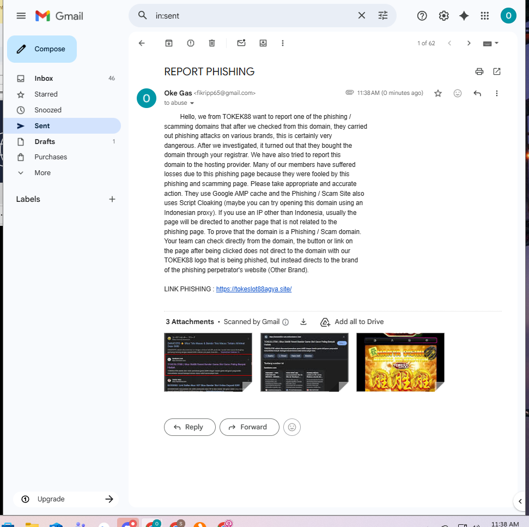Print all with the printer icon
Viewport: 529px width, 527px height.
(x=479, y=71)
